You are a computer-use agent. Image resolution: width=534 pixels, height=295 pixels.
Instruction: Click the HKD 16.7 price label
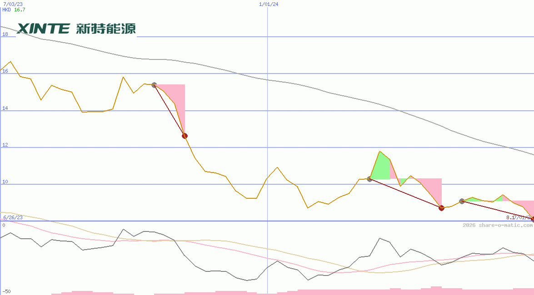14,10
